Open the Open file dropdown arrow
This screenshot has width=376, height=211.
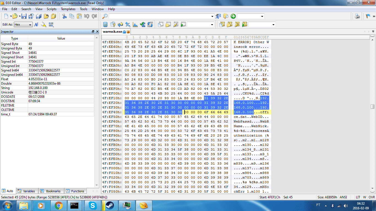click(20, 16)
